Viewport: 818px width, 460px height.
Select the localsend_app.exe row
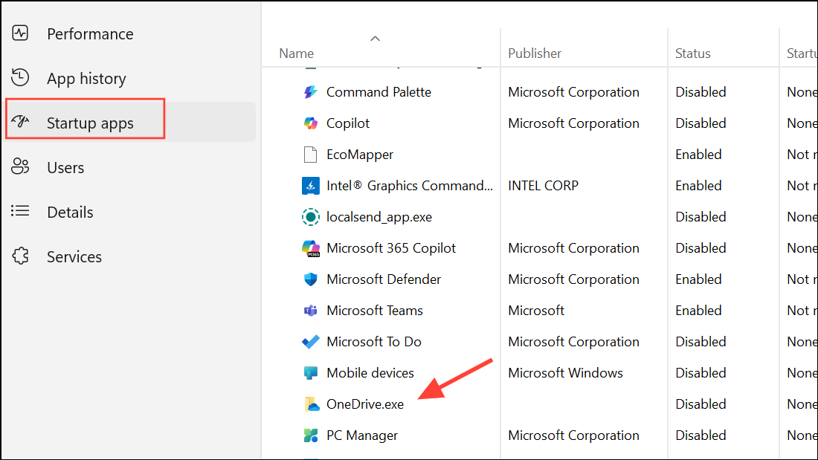point(379,217)
